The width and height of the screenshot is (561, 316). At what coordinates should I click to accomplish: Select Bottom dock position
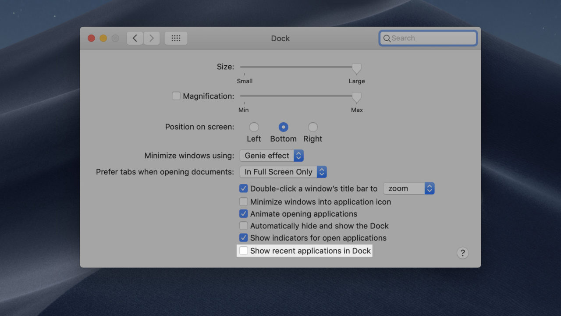[x=284, y=127]
